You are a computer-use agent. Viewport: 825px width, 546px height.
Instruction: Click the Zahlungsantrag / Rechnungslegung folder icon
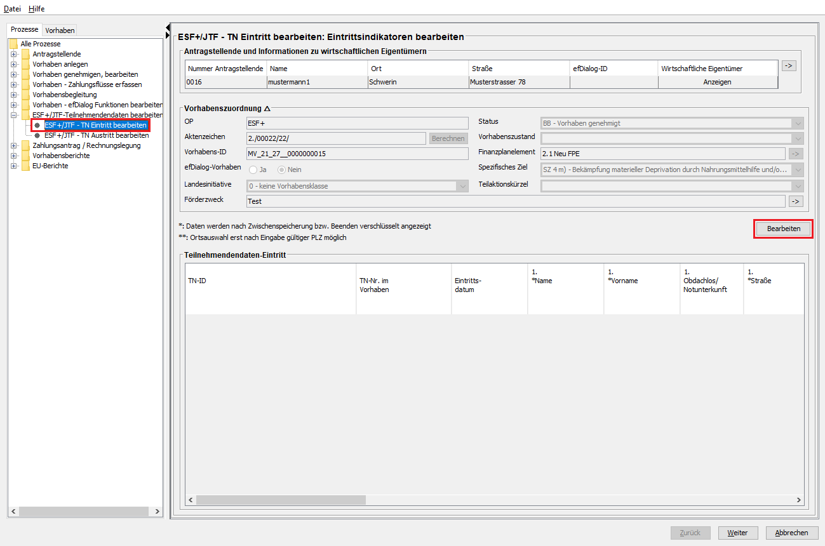tap(25, 145)
